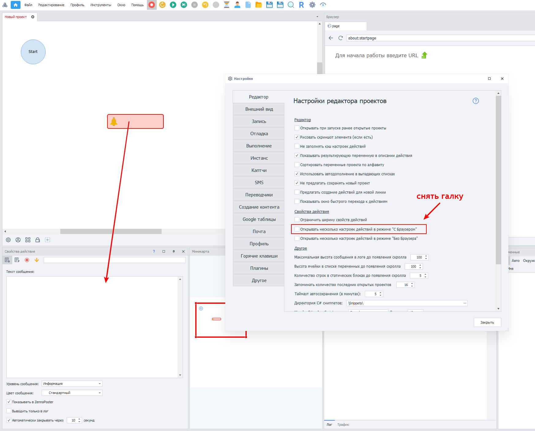Increase static block rows stepper value 5
Viewport: 535px width, 431px height.
[425, 274]
